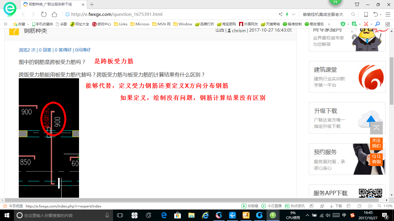Viewport: 394px width, 221px height.
Task: Click the browser forward arrow
Action: (33, 14)
